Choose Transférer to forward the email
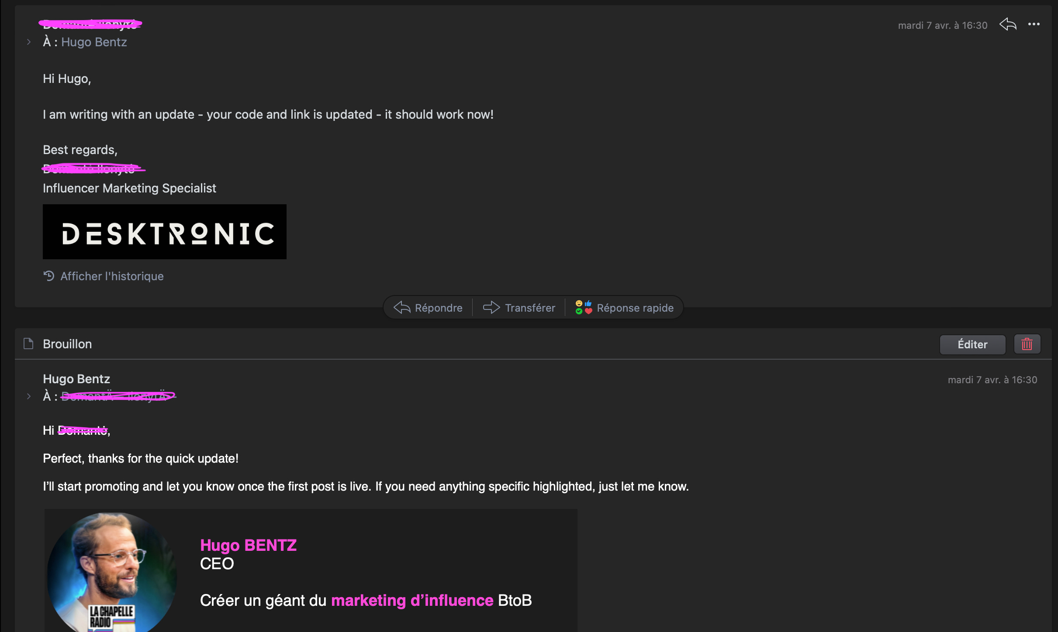 pyautogui.click(x=529, y=308)
